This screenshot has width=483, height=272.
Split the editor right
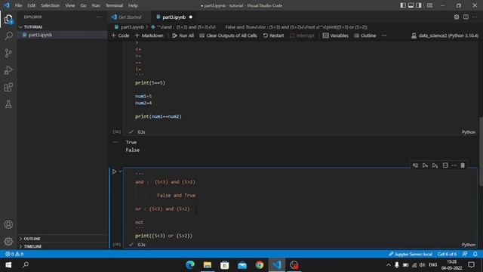click(466, 17)
